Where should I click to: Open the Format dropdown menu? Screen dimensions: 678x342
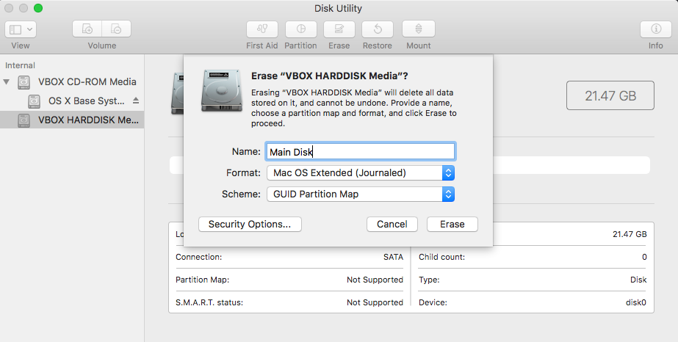pos(361,172)
